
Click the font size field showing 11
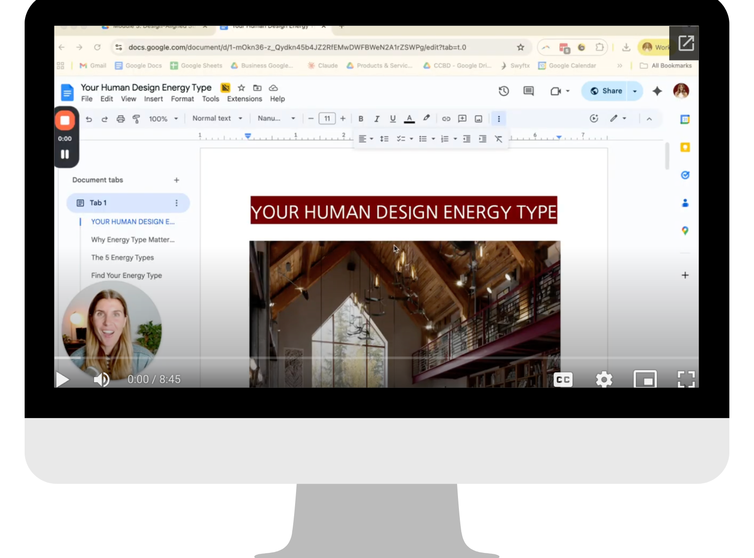point(327,119)
